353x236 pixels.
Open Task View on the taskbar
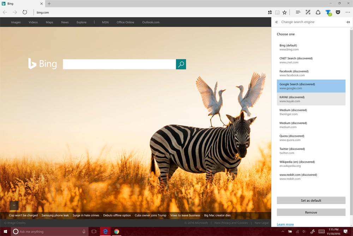[x=94, y=231]
